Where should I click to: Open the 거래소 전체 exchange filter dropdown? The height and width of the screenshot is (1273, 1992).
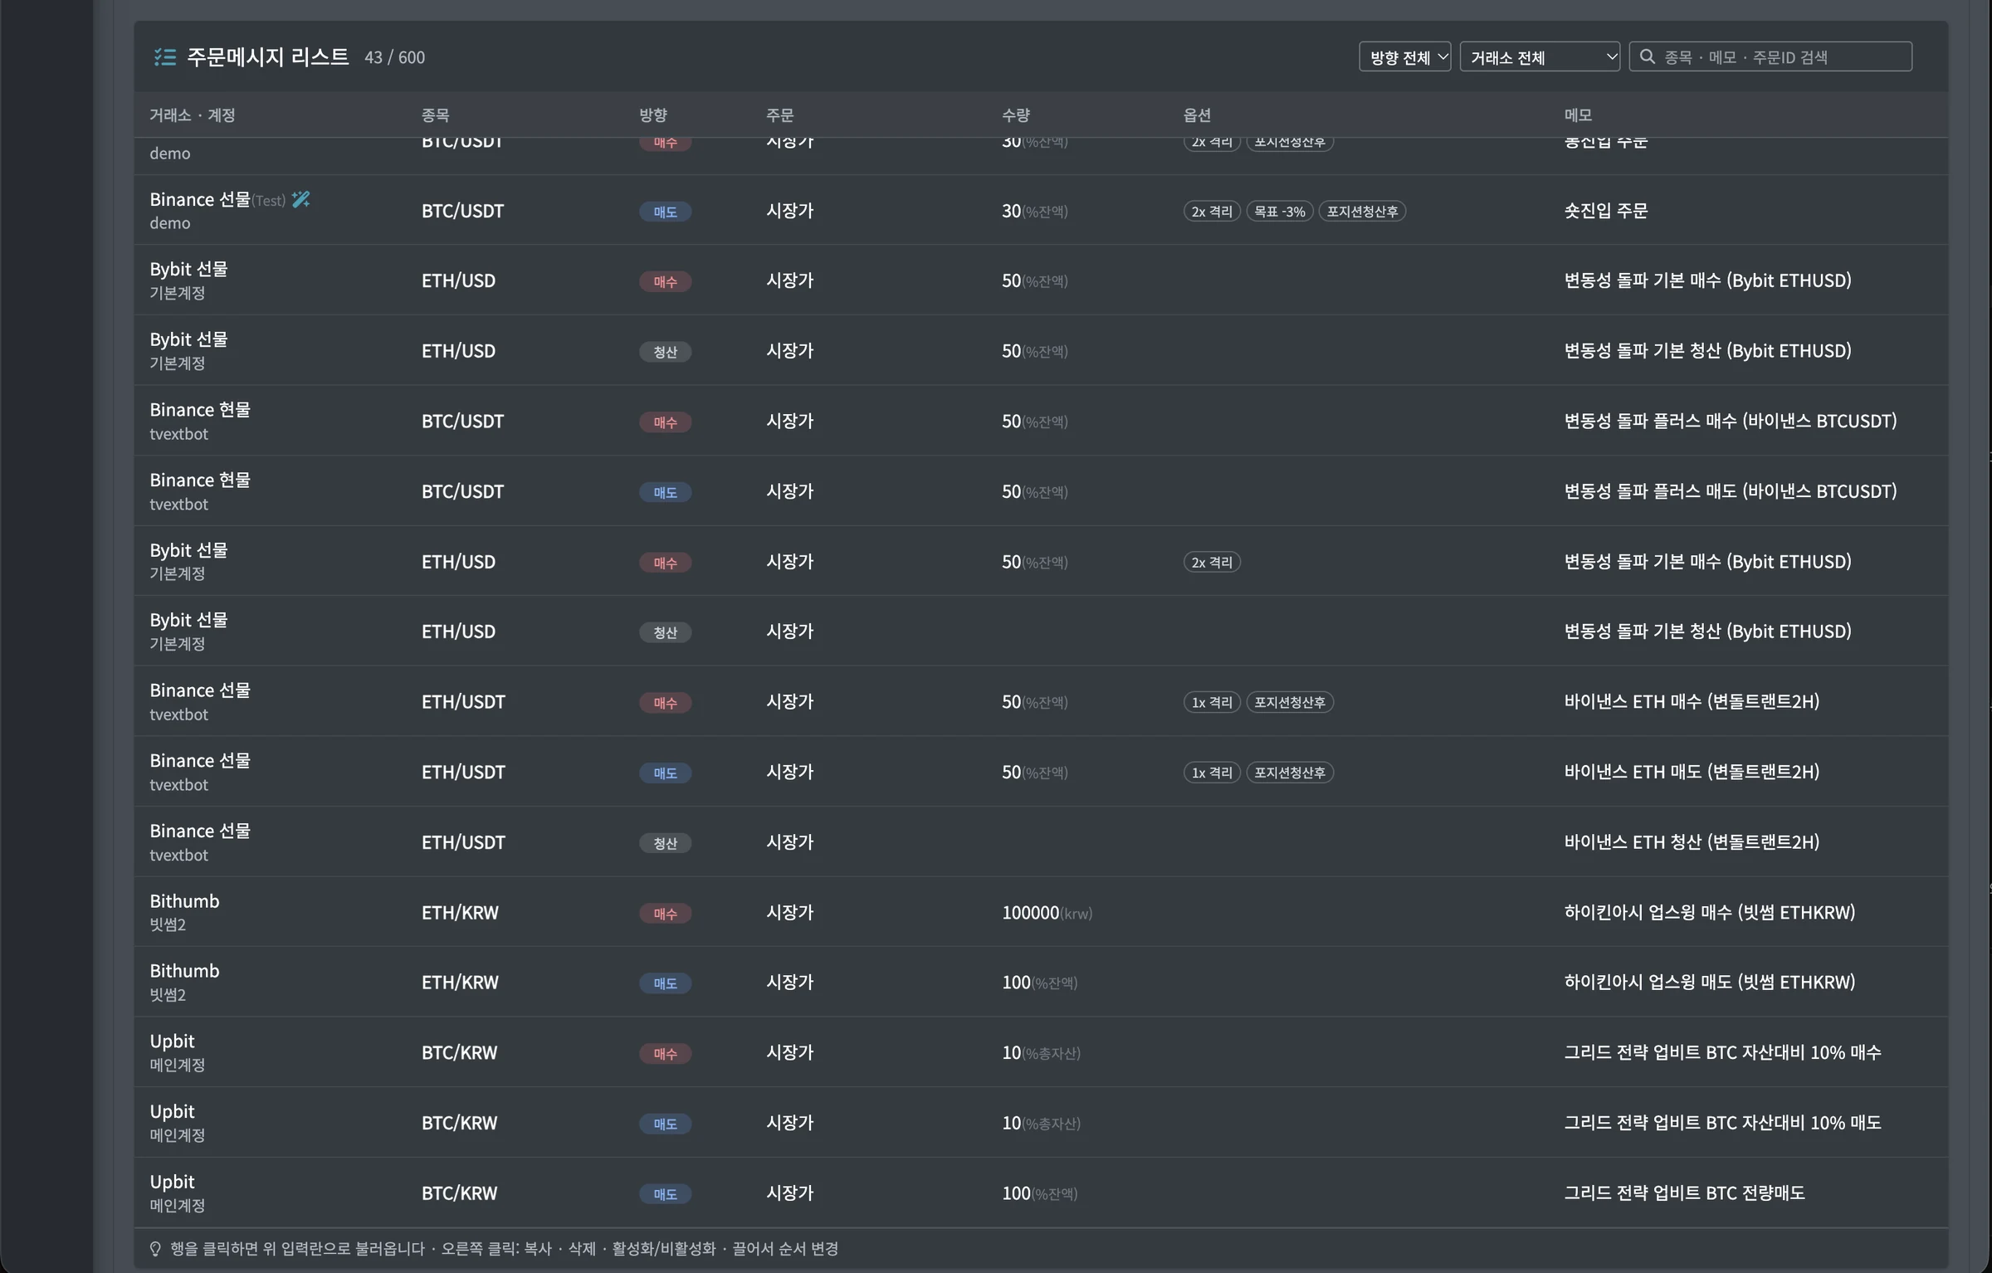click(x=1540, y=56)
